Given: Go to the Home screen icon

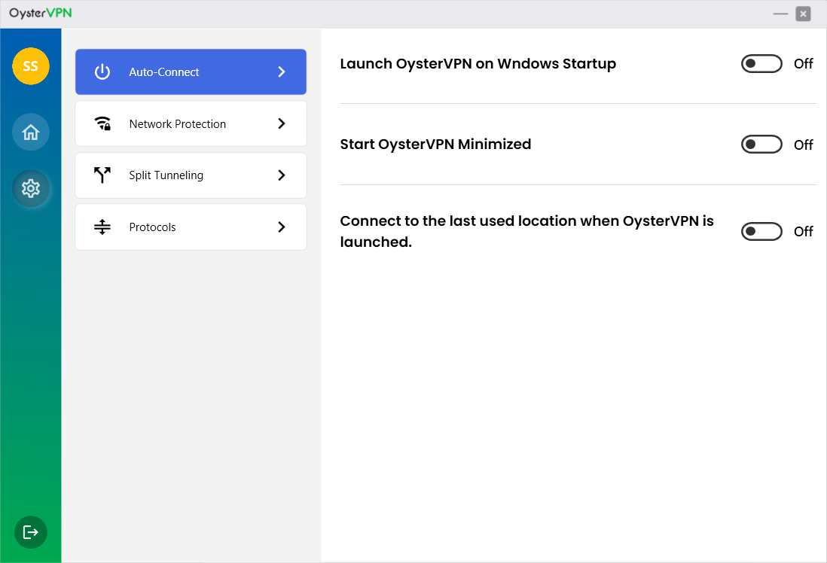Looking at the screenshot, I should coord(31,132).
